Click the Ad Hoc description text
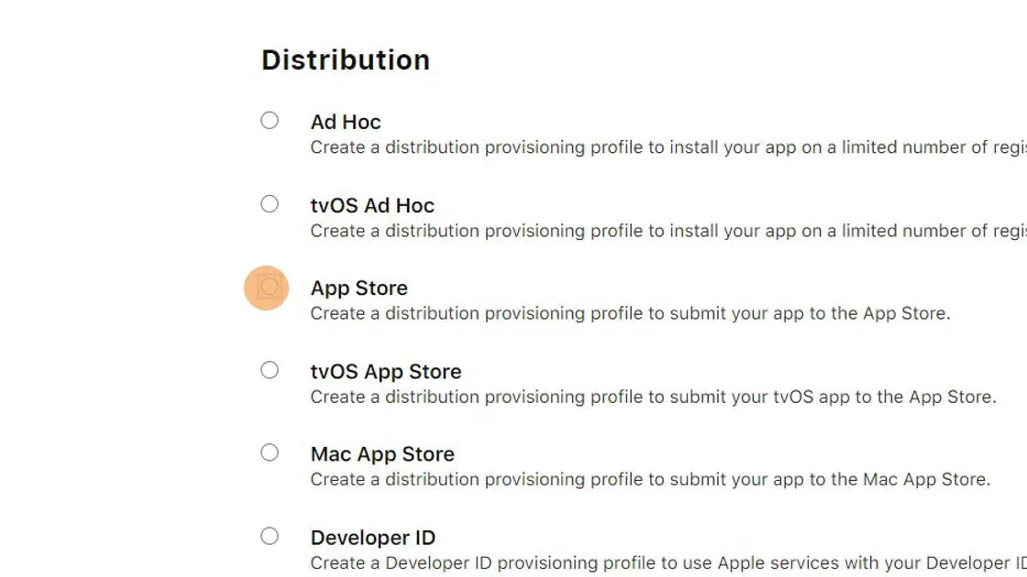 (642, 147)
